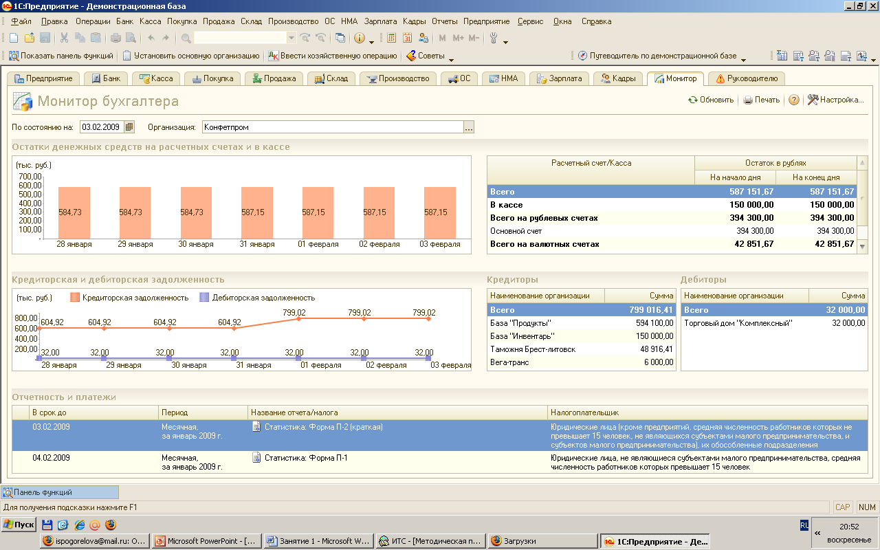
Task: Click the active users icon
Action: (423, 38)
